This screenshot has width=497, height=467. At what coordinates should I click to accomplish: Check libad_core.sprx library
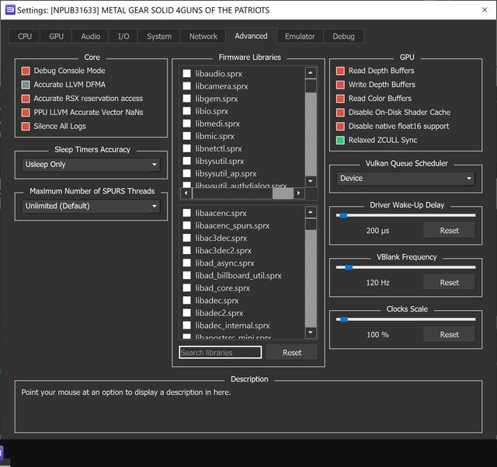tap(186, 288)
